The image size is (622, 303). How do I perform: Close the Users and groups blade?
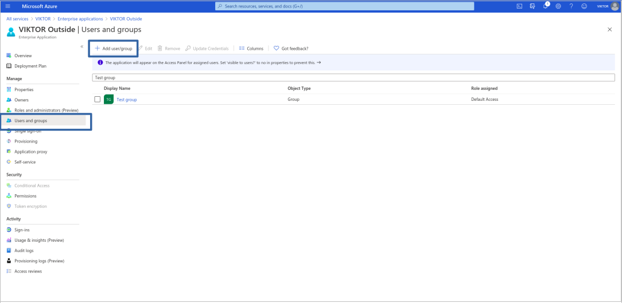tap(609, 29)
